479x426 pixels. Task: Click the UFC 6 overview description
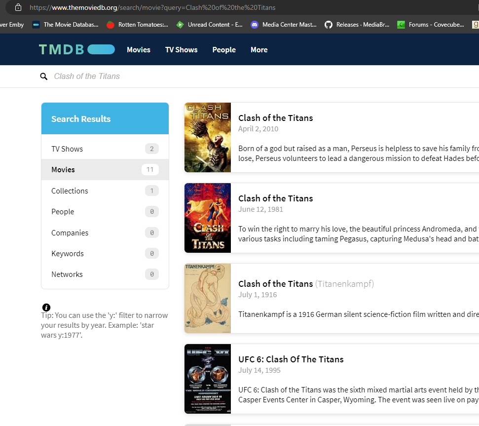coord(359,395)
